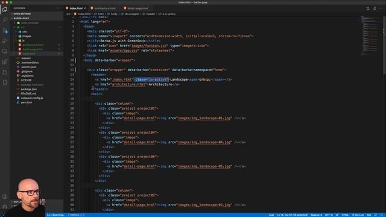Open the Search view in activity bar
This screenshot has height=217, width=386.
click(5, 20)
